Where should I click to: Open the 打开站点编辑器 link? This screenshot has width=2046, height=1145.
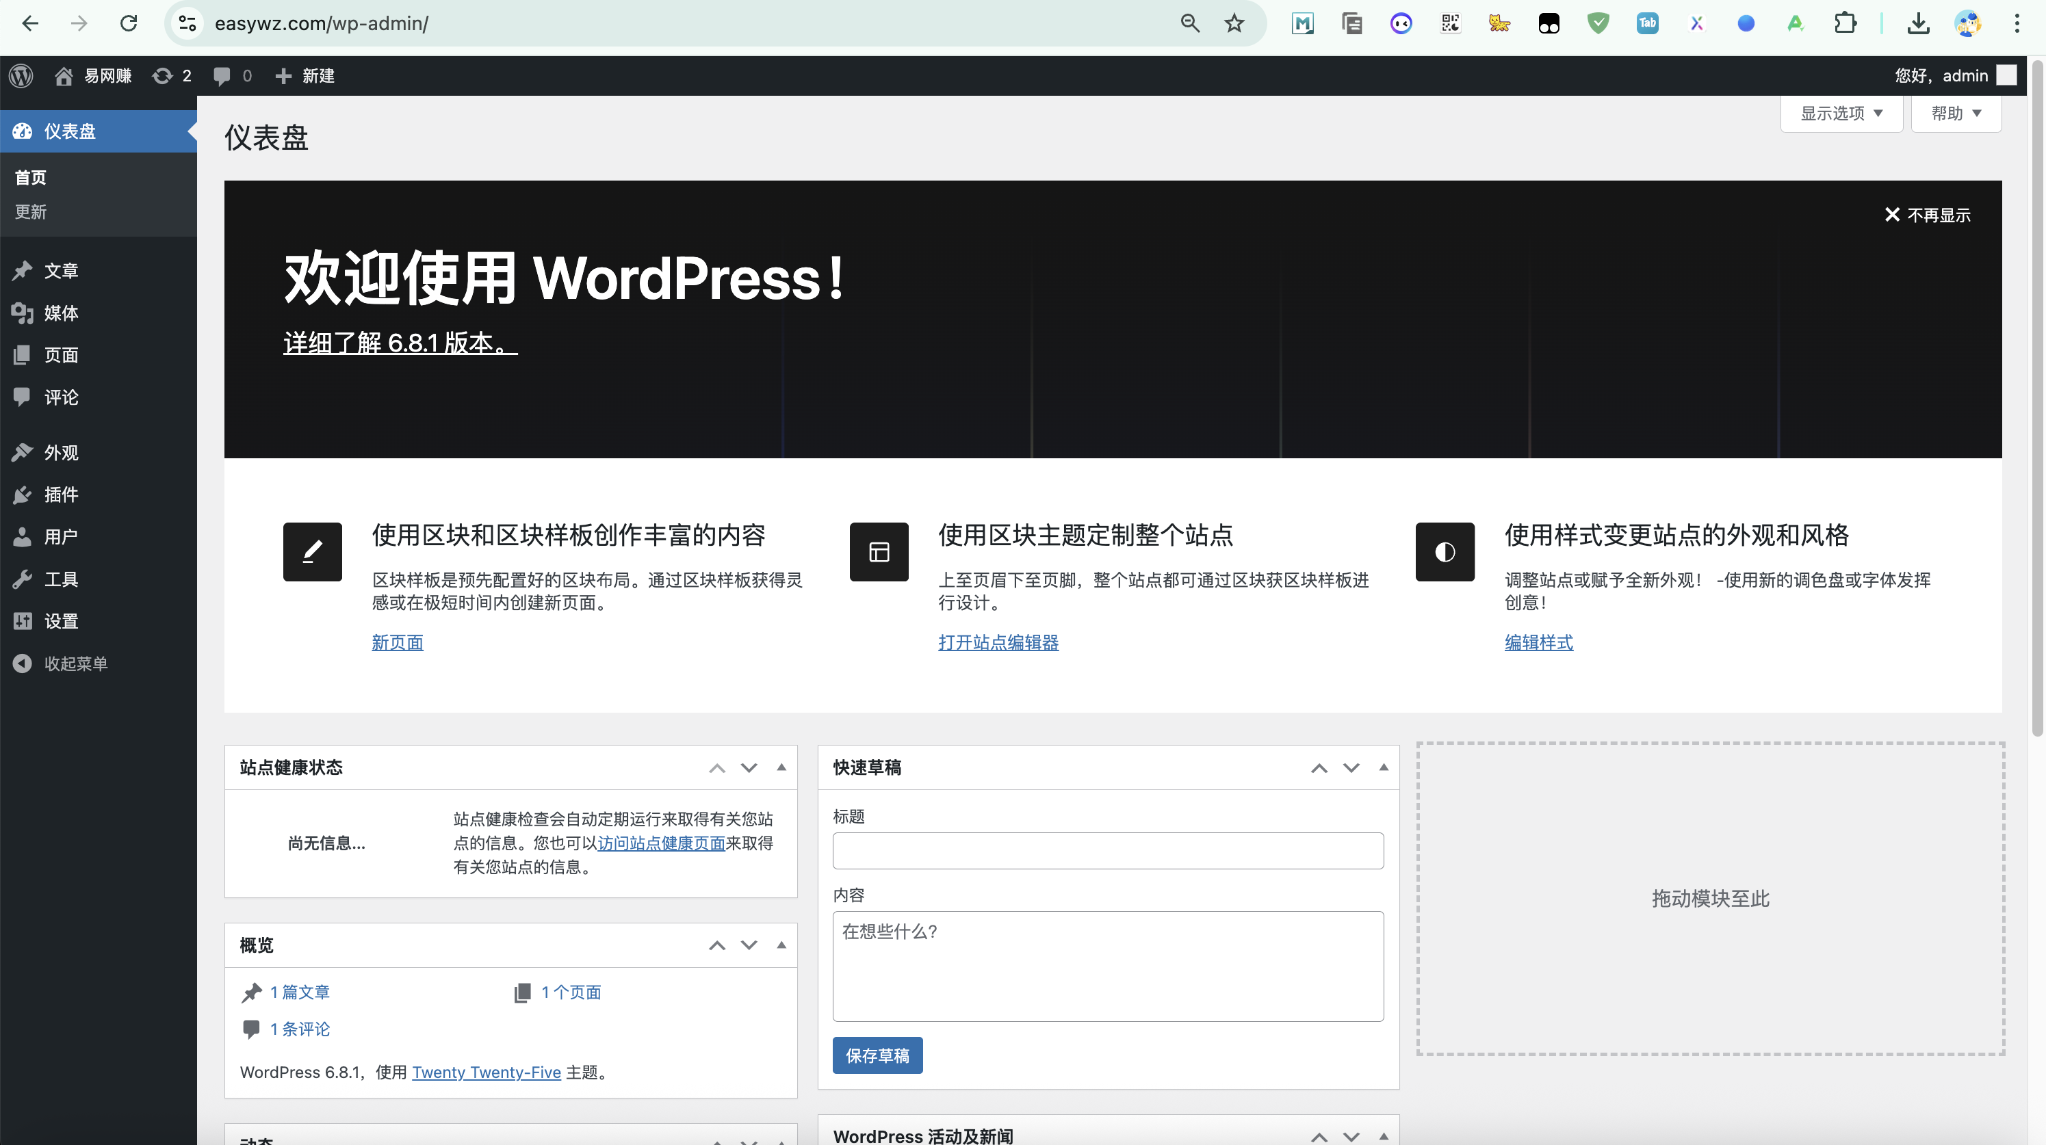click(998, 642)
